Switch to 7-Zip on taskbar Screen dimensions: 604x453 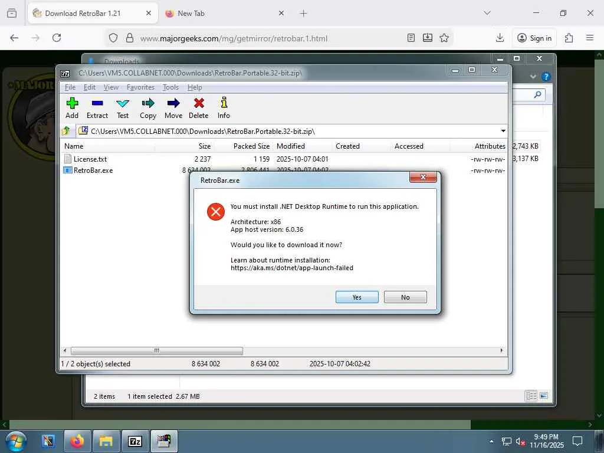click(135, 441)
